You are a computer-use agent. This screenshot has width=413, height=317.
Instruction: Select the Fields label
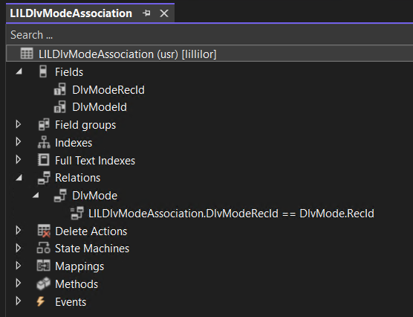pyautogui.click(x=69, y=71)
